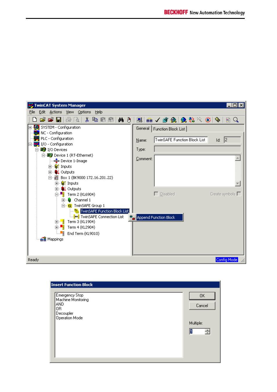Click the Multiple value field
Viewport: 277px width, 392px height.
click(197, 331)
